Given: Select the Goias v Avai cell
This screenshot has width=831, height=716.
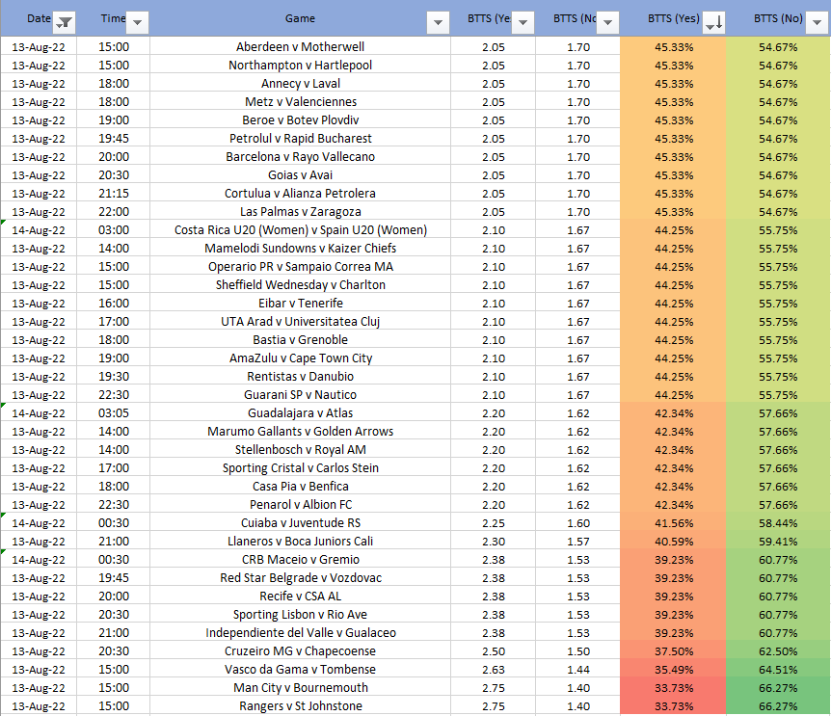Looking at the screenshot, I should (300, 174).
